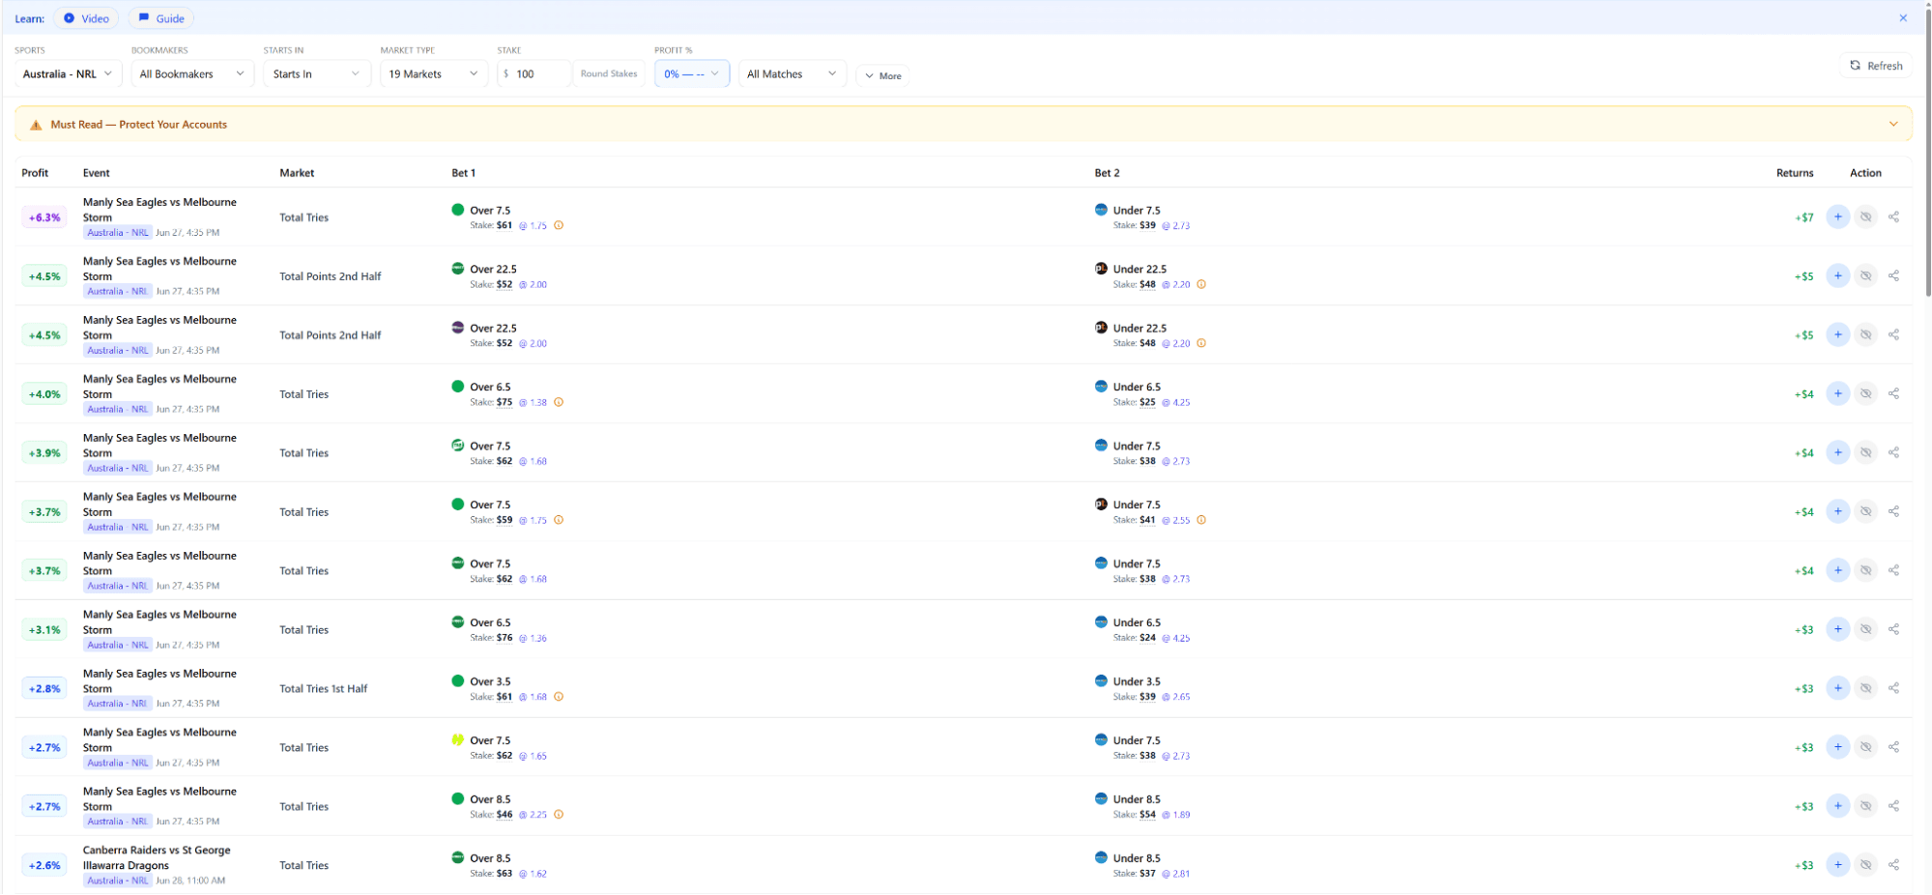Screen dimensions: 1932x895
Task: Share the +3.9% Total Tries row
Action: click(1893, 453)
